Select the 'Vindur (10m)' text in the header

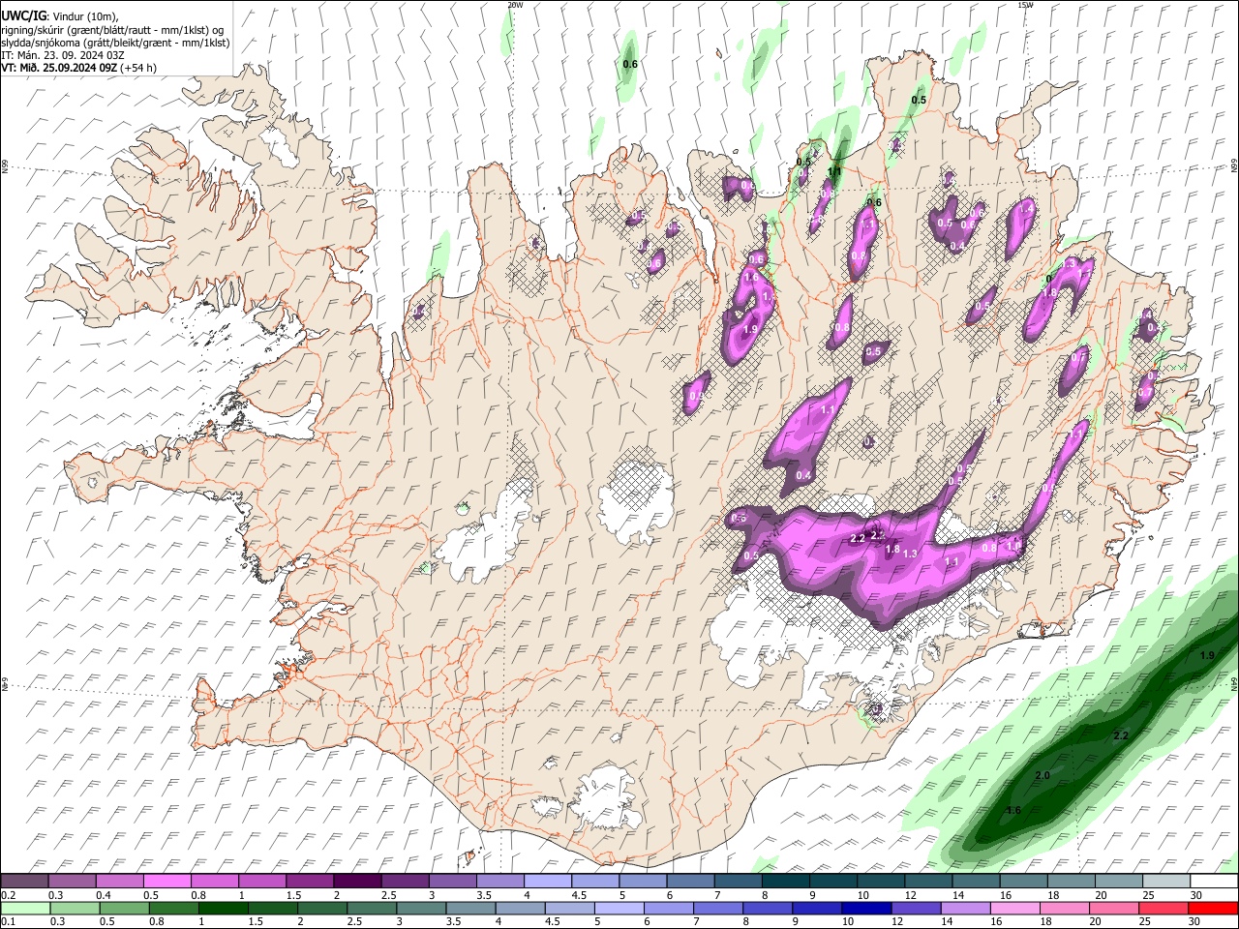85,16
